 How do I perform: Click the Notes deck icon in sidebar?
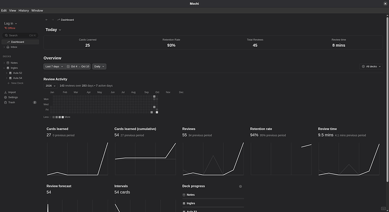coord(8,63)
